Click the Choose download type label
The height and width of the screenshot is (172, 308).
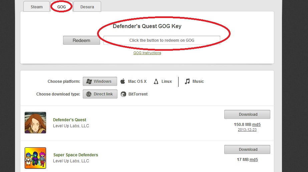[x=58, y=94]
